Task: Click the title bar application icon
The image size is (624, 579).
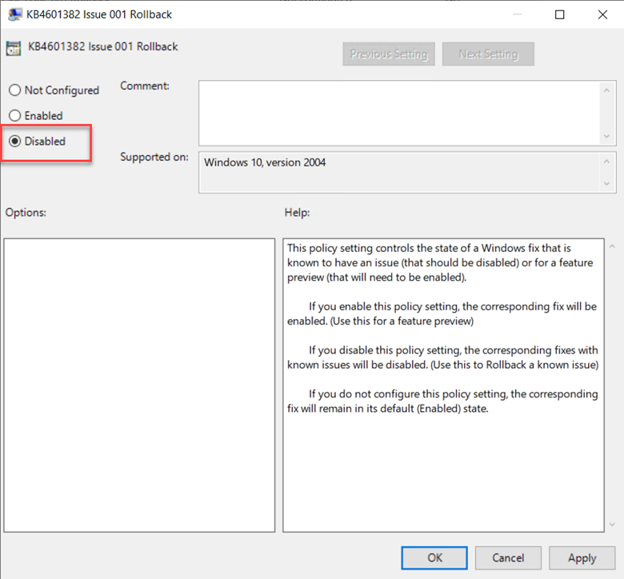Action: pos(14,14)
